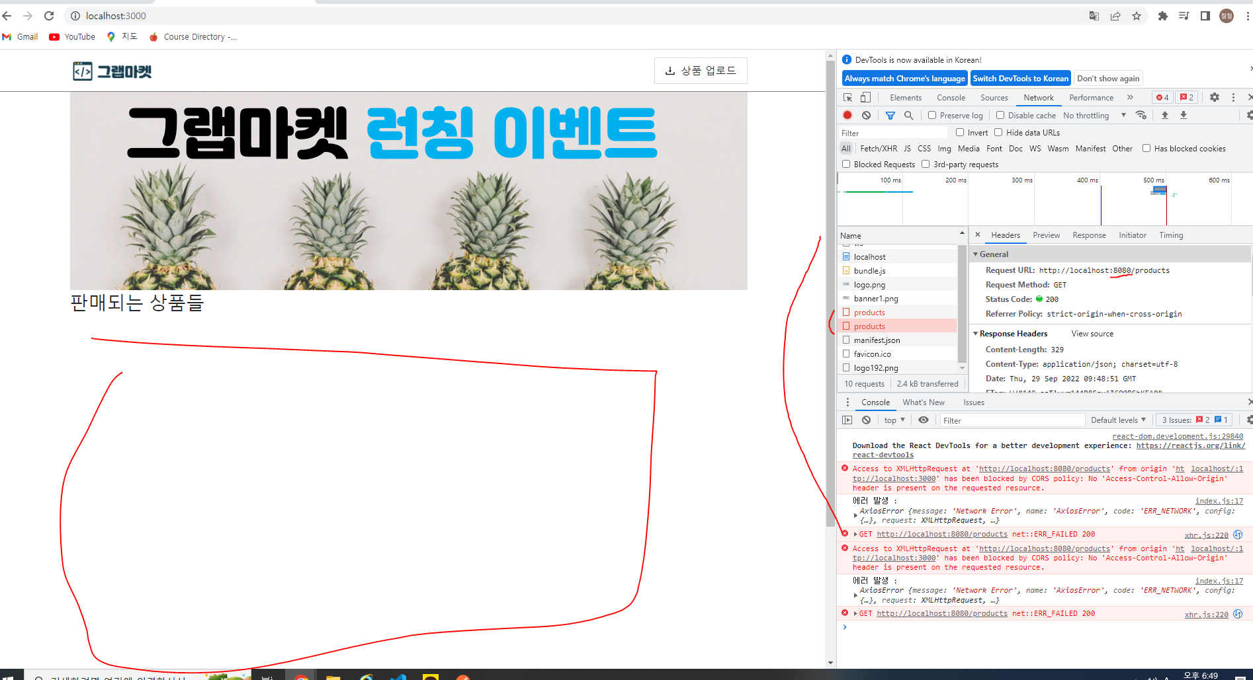The height and width of the screenshot is (680, 1253).
Task: Select the Inspect element tool
Action: [x=847, y=97]
